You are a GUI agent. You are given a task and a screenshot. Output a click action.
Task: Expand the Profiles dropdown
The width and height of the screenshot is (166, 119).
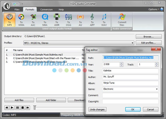(x=132, y=43)
